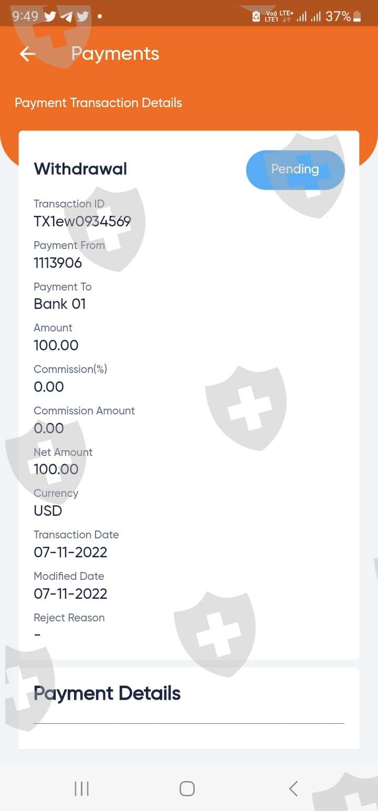This screenshot has width=378, height=811.
Task: Tap the battery icon in status bar
Action: pyautogui.click(x=357, y=16)
